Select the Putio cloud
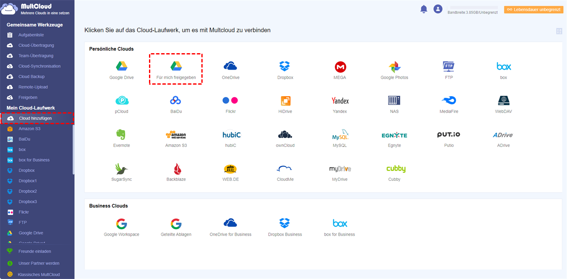The height and width of the screenshot is (279, 567). [x=449, y=138]
